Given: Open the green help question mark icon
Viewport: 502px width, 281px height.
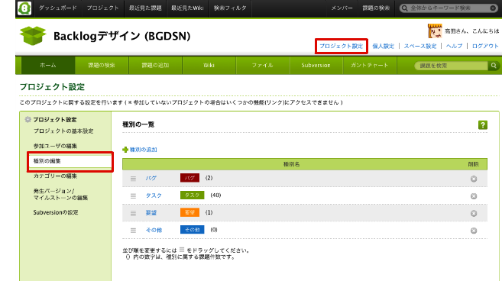Looking at the screenshot, I should click(483, 124).
